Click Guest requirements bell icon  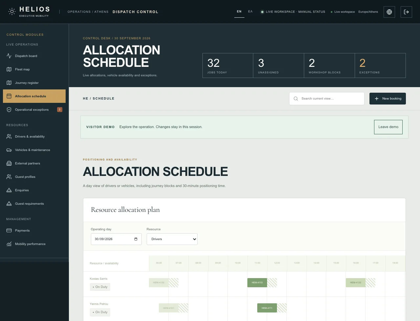[9, 203]
